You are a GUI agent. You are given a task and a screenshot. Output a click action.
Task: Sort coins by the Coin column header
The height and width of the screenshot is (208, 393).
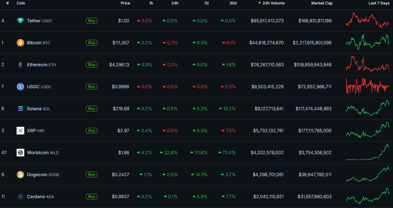[21, 3]
